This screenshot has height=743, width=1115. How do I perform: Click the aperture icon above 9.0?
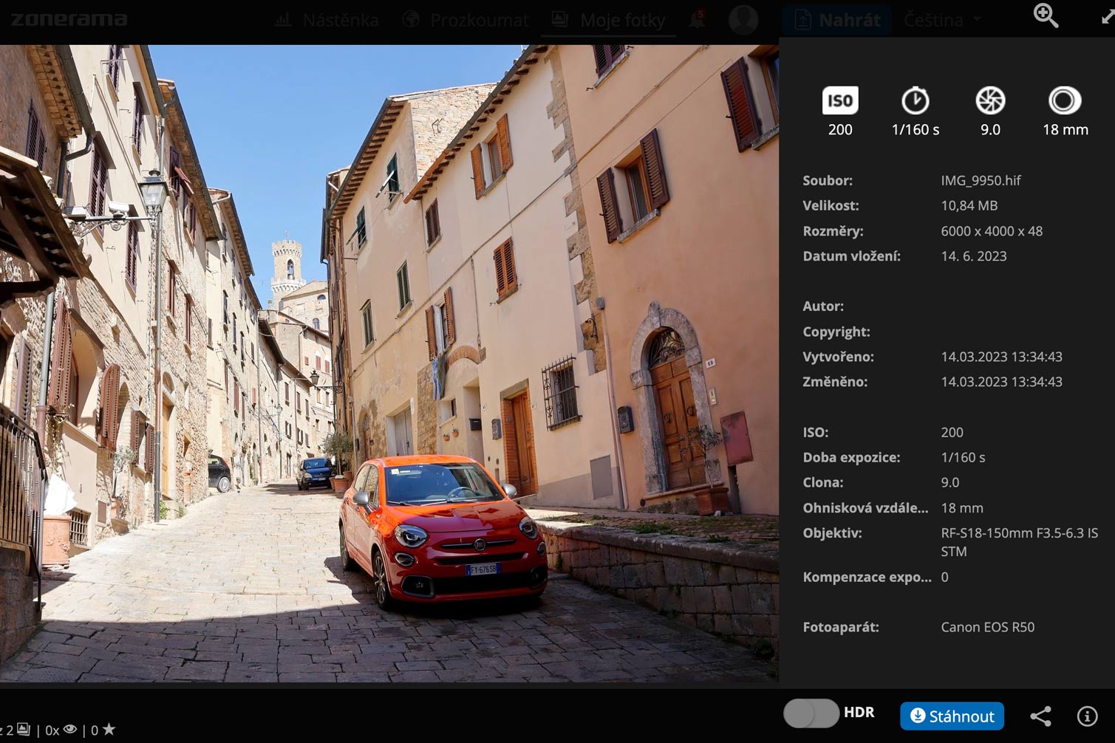(x=990, y=100)
